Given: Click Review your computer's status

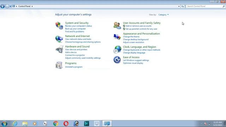Looking at the screenshot, I should [x=78, y=26].
